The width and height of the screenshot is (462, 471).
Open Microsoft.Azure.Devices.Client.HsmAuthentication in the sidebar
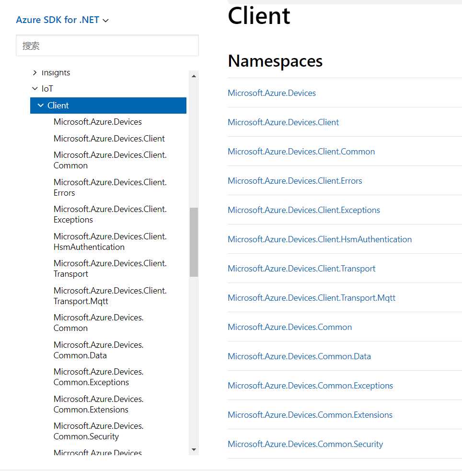110,242
